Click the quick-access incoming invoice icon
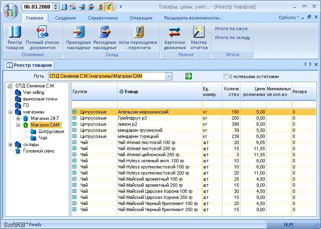This screenshot has height=229, width=321. (x=82, y=7)
